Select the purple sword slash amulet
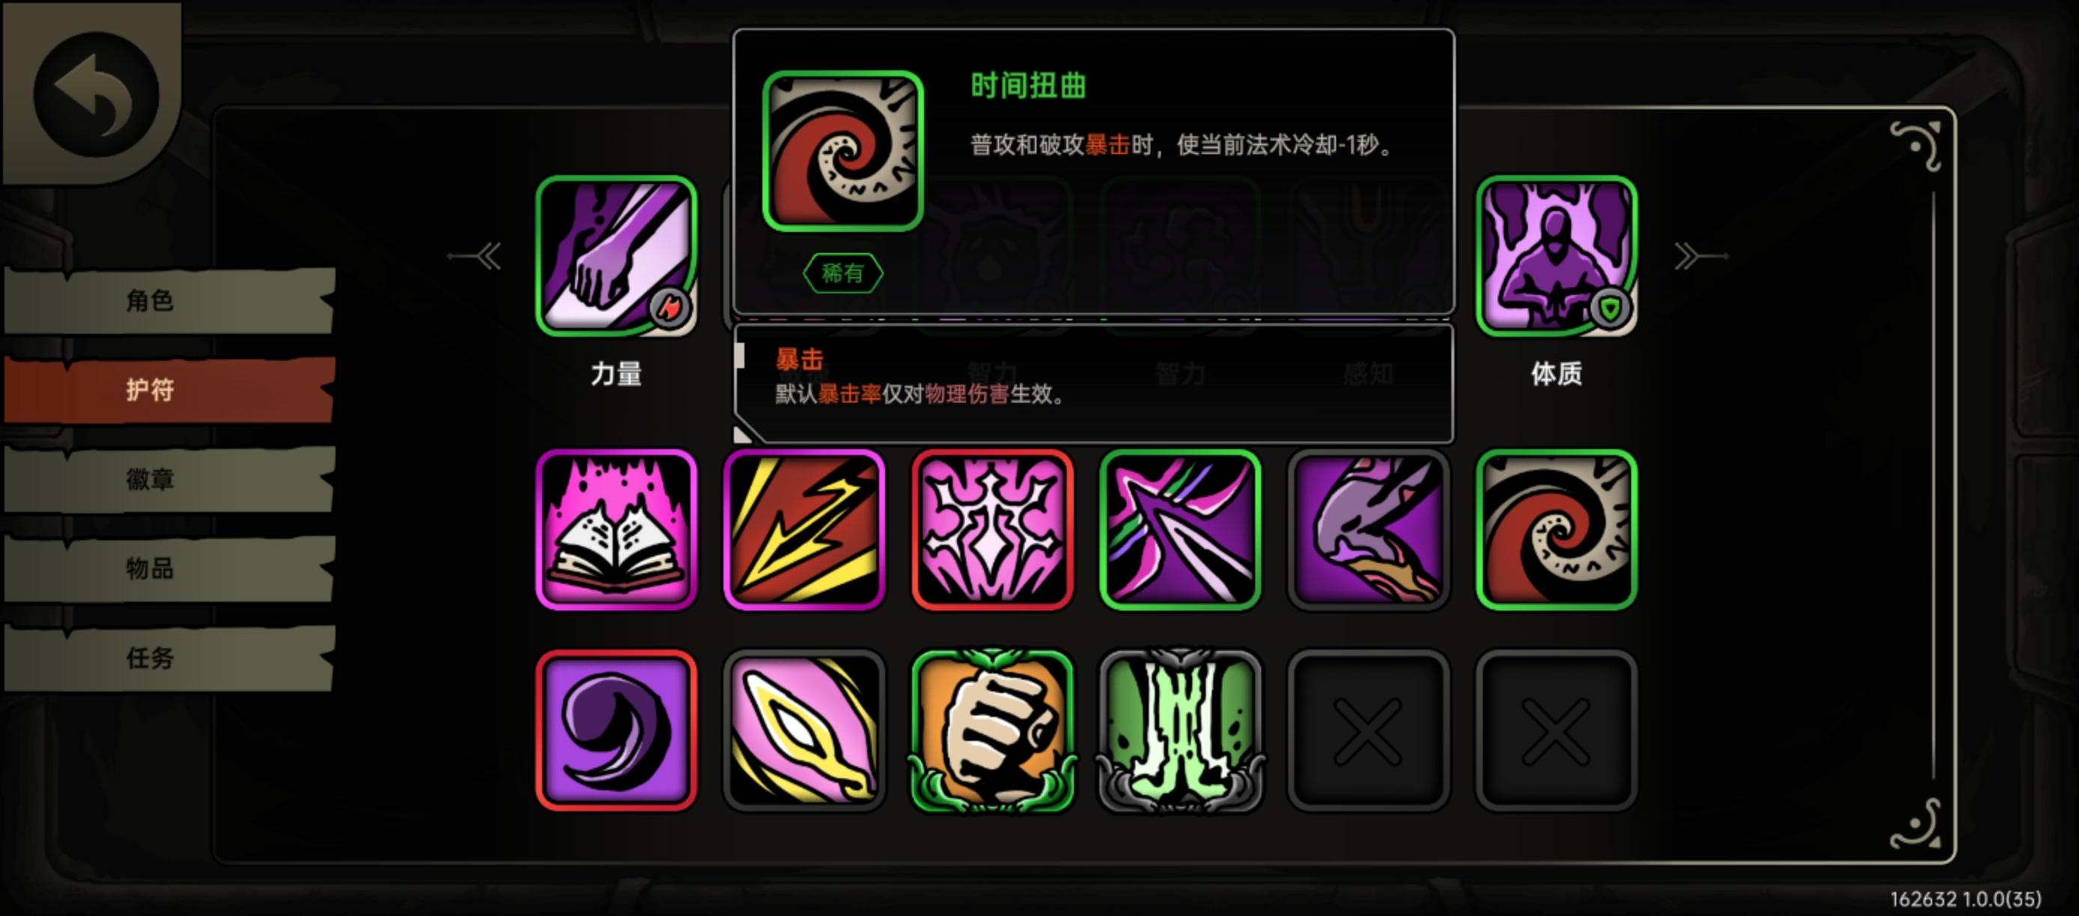 coord(1180,530)
